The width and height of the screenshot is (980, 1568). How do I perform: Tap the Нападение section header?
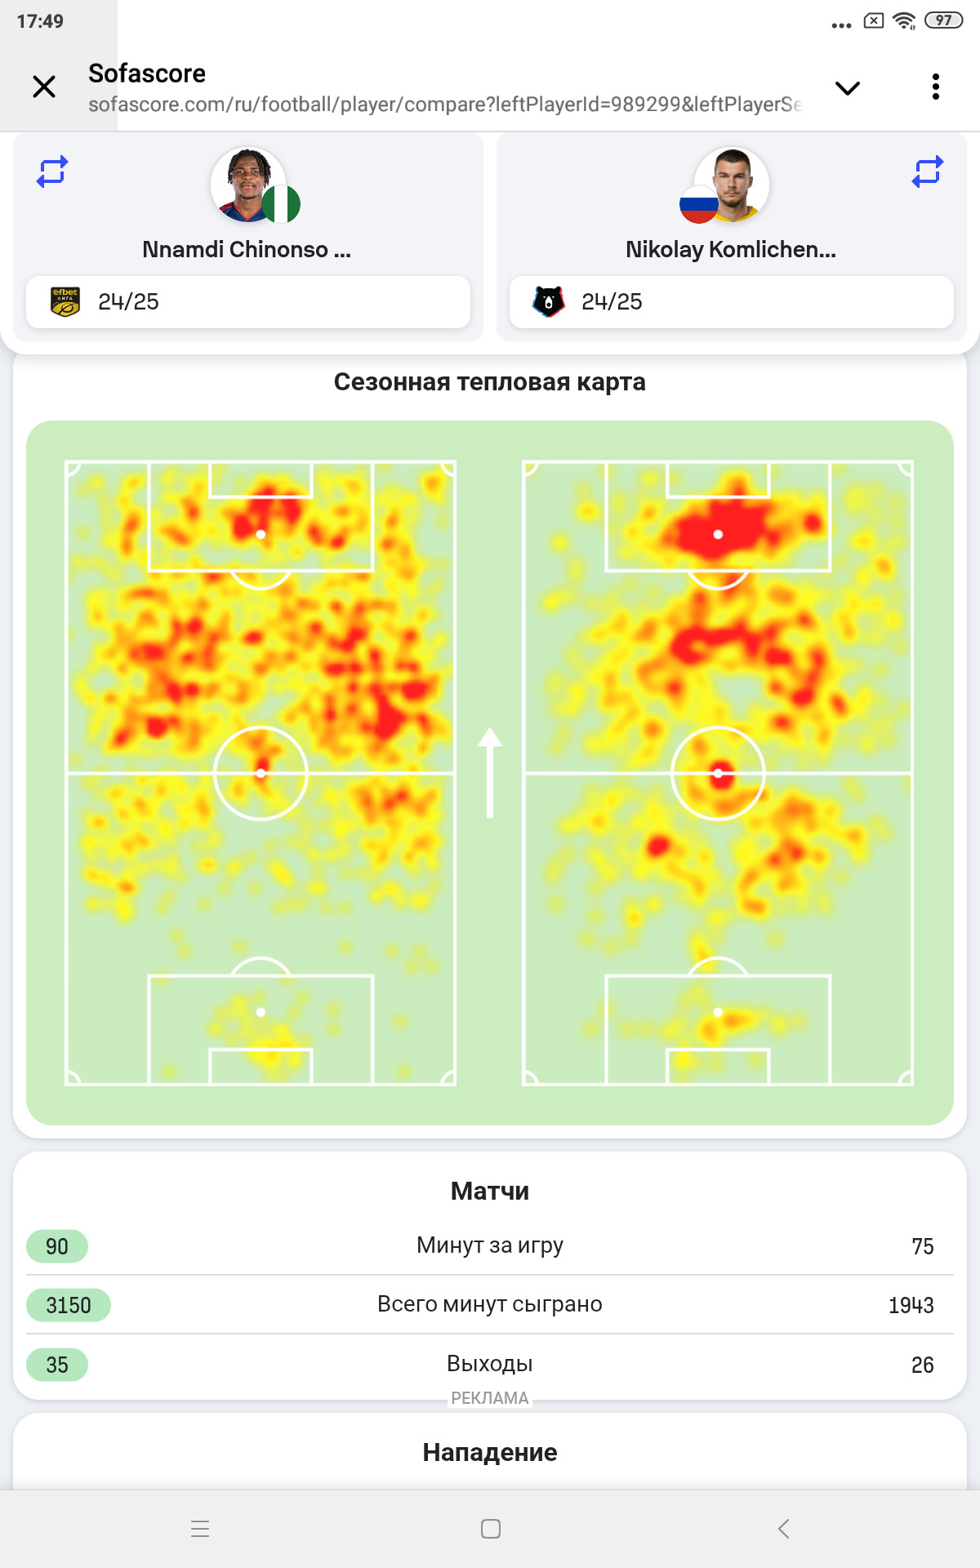[490, 1452]
